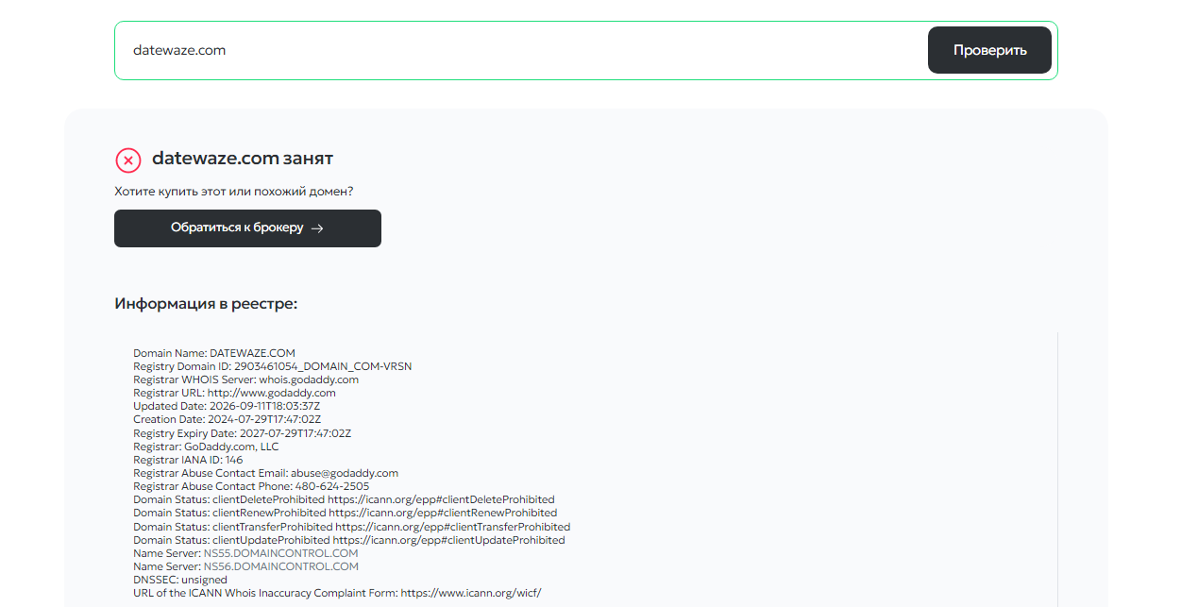The image size is (1198, 607).
Task: Click the Registrar: GoDaddy.com, LLC line
Action: click(x=206, y=447)
